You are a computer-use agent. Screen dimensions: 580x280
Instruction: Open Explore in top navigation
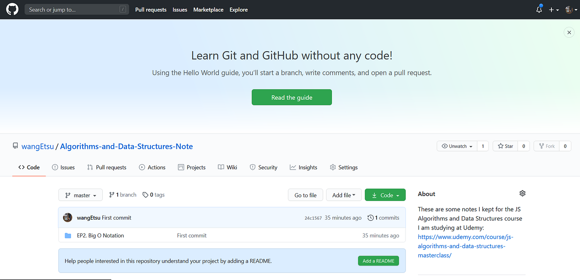(239, 10)
